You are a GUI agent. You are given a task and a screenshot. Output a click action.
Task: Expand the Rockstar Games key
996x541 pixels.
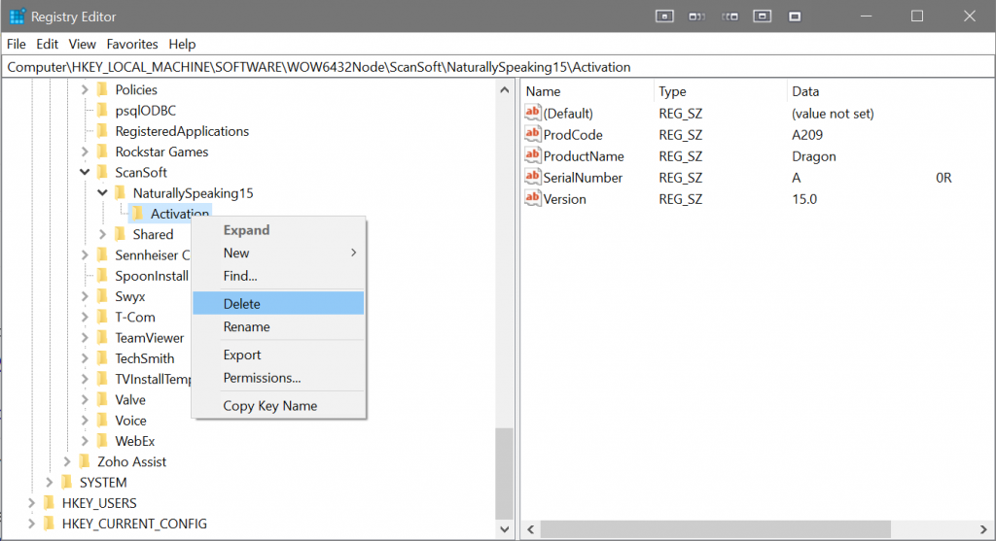pos(85,152)
